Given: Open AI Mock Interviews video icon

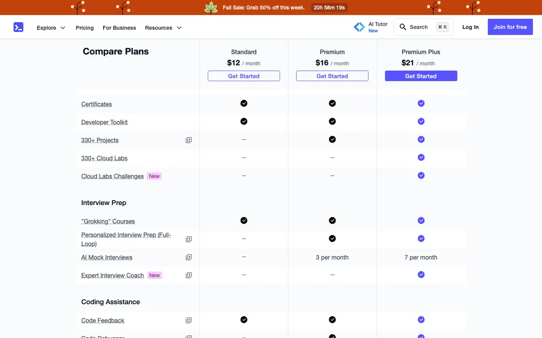Looking at the screenshot, I should pos(189,257).
